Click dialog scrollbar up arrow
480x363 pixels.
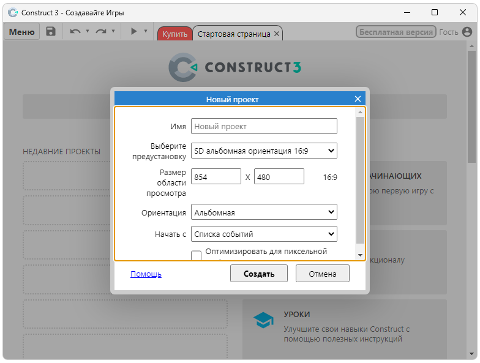coord(360,113)
